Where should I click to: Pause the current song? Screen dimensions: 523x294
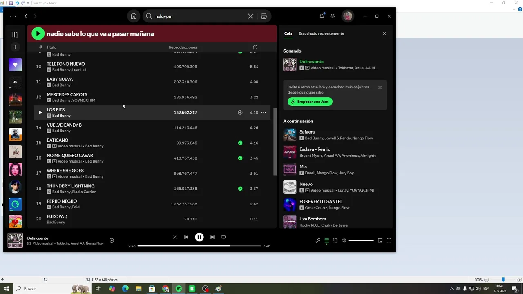click(199, 237)
